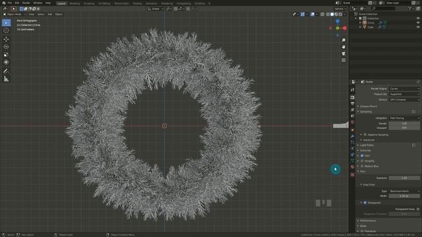Enable the Adaptive Sampling checkbox
The image size is (422, 237).
coord(365,134)
